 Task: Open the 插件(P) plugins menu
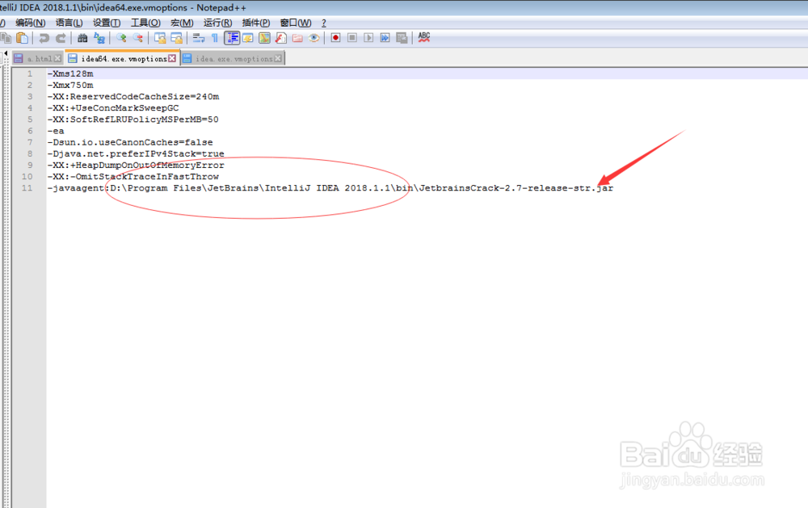click(256, 23)
